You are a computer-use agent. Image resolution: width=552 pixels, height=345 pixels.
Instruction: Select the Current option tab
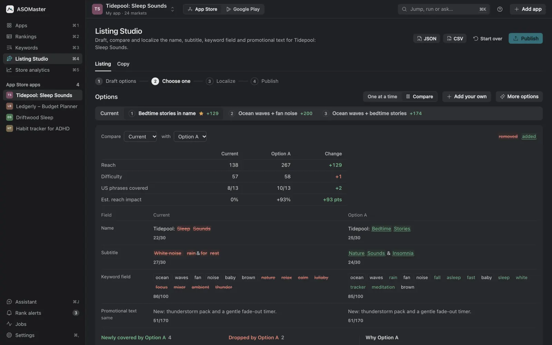[x=109, y=114]
